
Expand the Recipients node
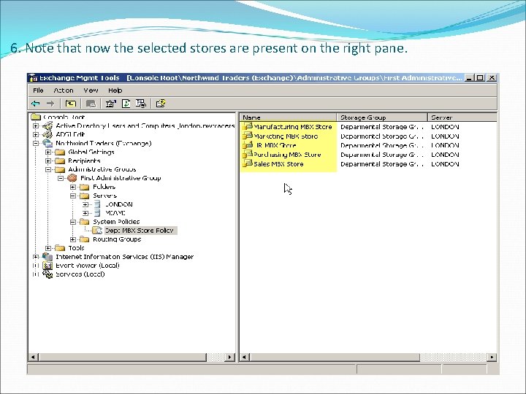pyautogui.click(x=48, y=161)
